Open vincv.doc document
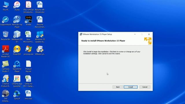185x104 pixels. [28, 95]
